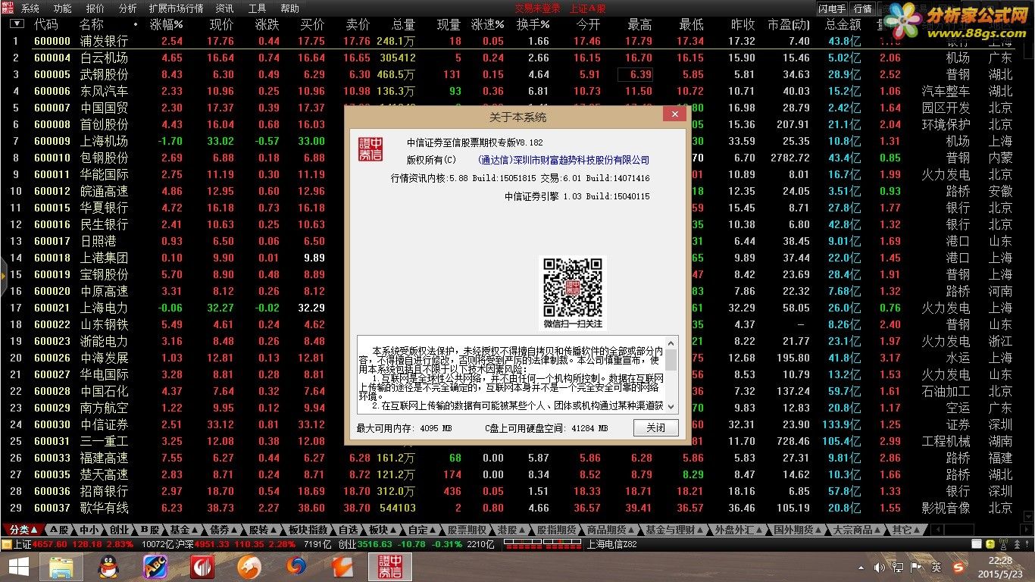1035x582 pixels.
Task: Expand the 港股 tab dropdown
Action: pos(511,530)
